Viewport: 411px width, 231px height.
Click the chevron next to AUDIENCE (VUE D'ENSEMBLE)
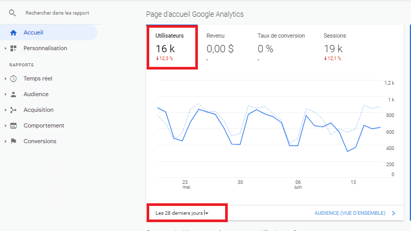tap(393, 213)
